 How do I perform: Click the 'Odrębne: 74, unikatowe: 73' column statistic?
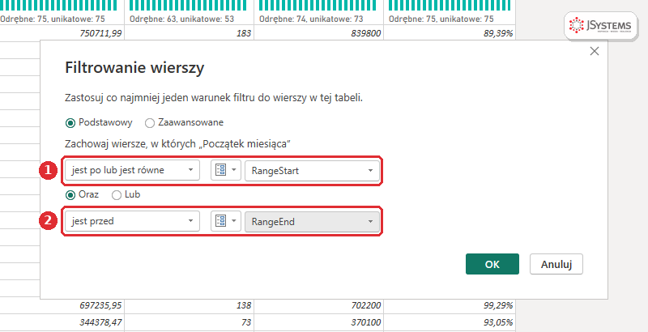(x=311, y=19)
